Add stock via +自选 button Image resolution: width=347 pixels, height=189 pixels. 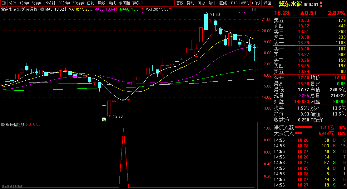coord(256,3)
